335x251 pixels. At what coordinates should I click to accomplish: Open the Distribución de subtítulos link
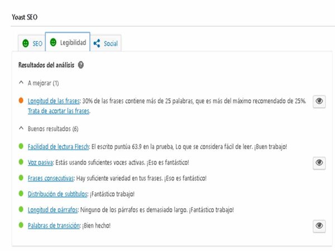point(58,194)
